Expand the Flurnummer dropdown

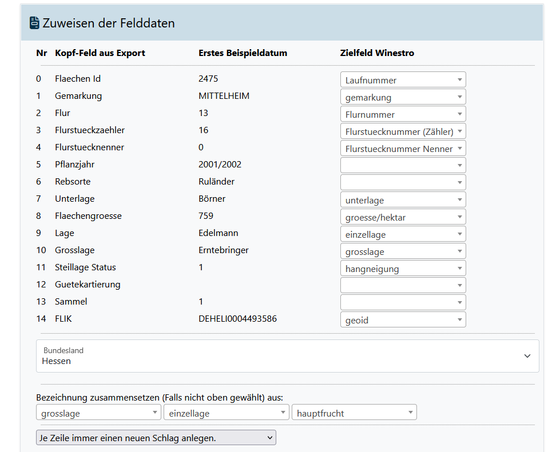tap(403, 114)
